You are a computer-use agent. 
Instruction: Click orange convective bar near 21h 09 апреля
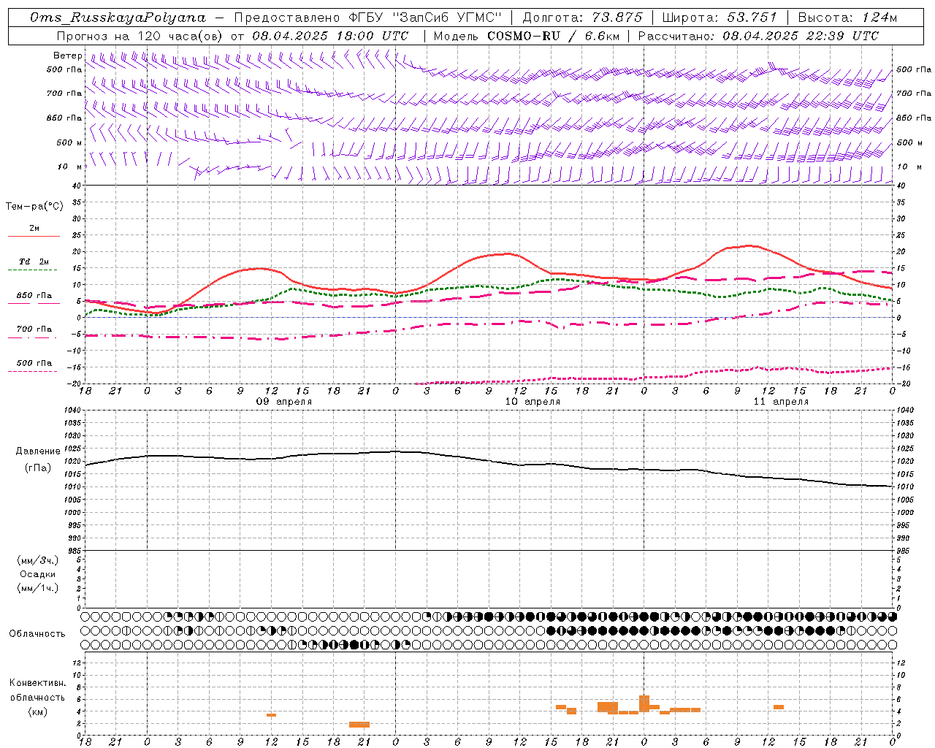coord(359,725)
